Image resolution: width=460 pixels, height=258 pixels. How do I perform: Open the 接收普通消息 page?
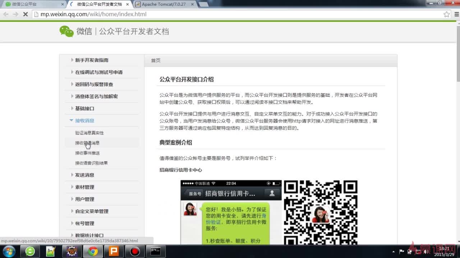(x=87, y=143)
